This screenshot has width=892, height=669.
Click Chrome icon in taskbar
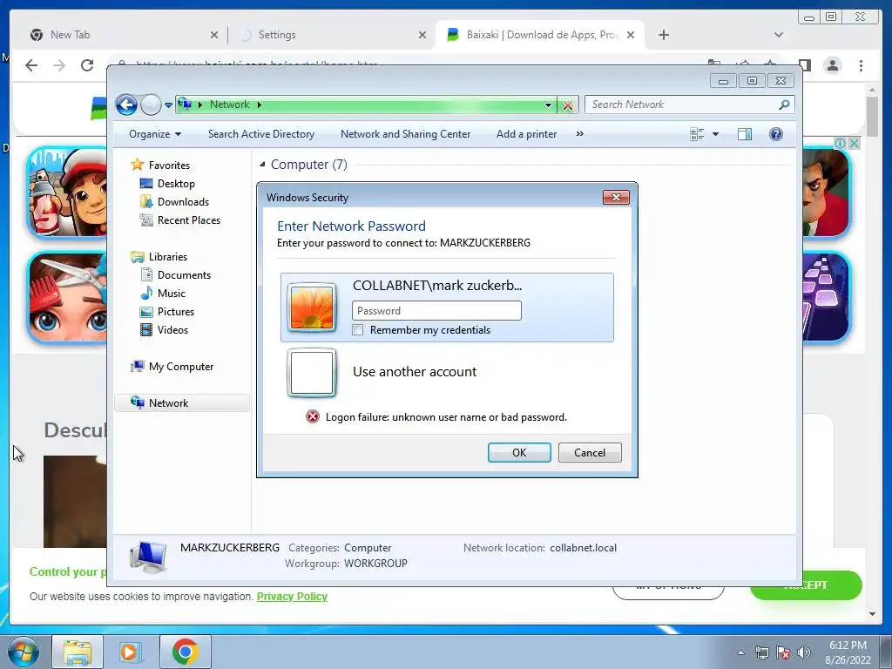(x=186, y=652)
